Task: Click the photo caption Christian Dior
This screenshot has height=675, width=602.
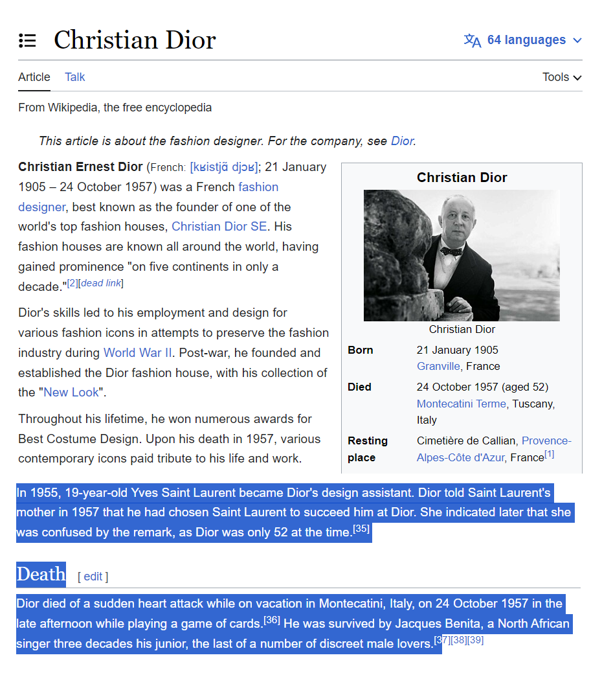Action: (x=462, y=330)
